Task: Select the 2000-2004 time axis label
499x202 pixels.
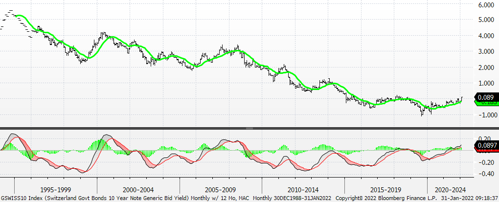Action: click(x=138, y=190)
